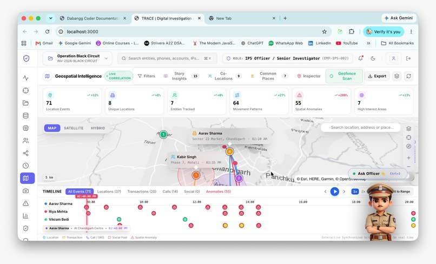
Task: Open Story Insights panel
Action: click(181, 76)
